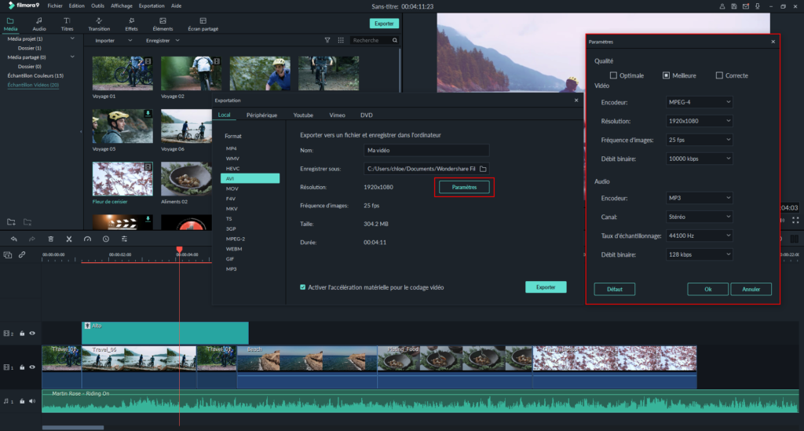Click the search magnifier in Recherche box

click(394, 40)
